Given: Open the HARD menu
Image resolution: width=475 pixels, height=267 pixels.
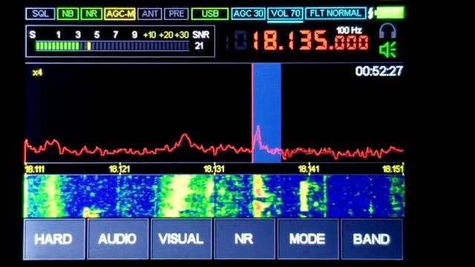Looking at the screenshot, I should (54, 239).
